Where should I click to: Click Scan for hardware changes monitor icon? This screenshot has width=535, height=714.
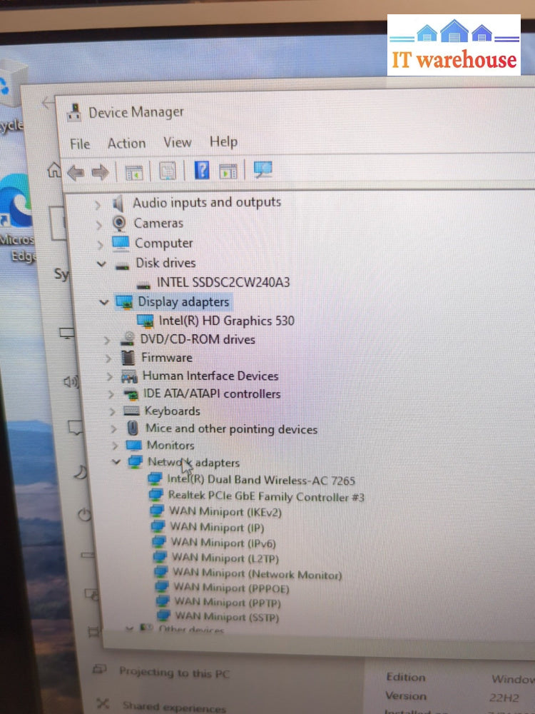click(263, 170)
